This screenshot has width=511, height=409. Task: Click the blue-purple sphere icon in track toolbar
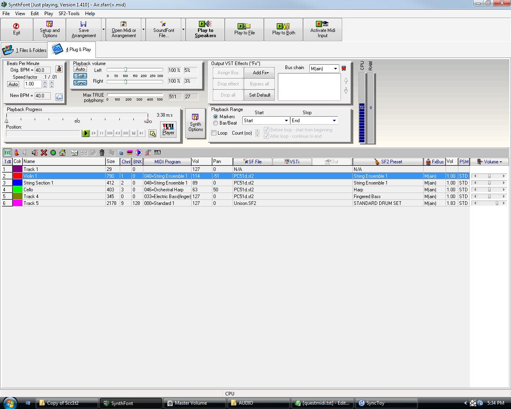pos(139,153)
